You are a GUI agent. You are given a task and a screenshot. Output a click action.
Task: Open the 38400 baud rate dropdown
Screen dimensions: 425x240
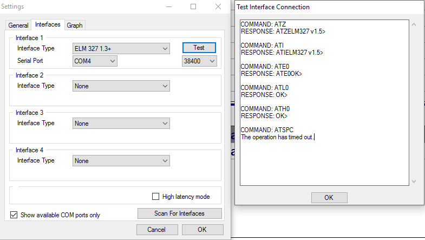(x=199, y=61)
